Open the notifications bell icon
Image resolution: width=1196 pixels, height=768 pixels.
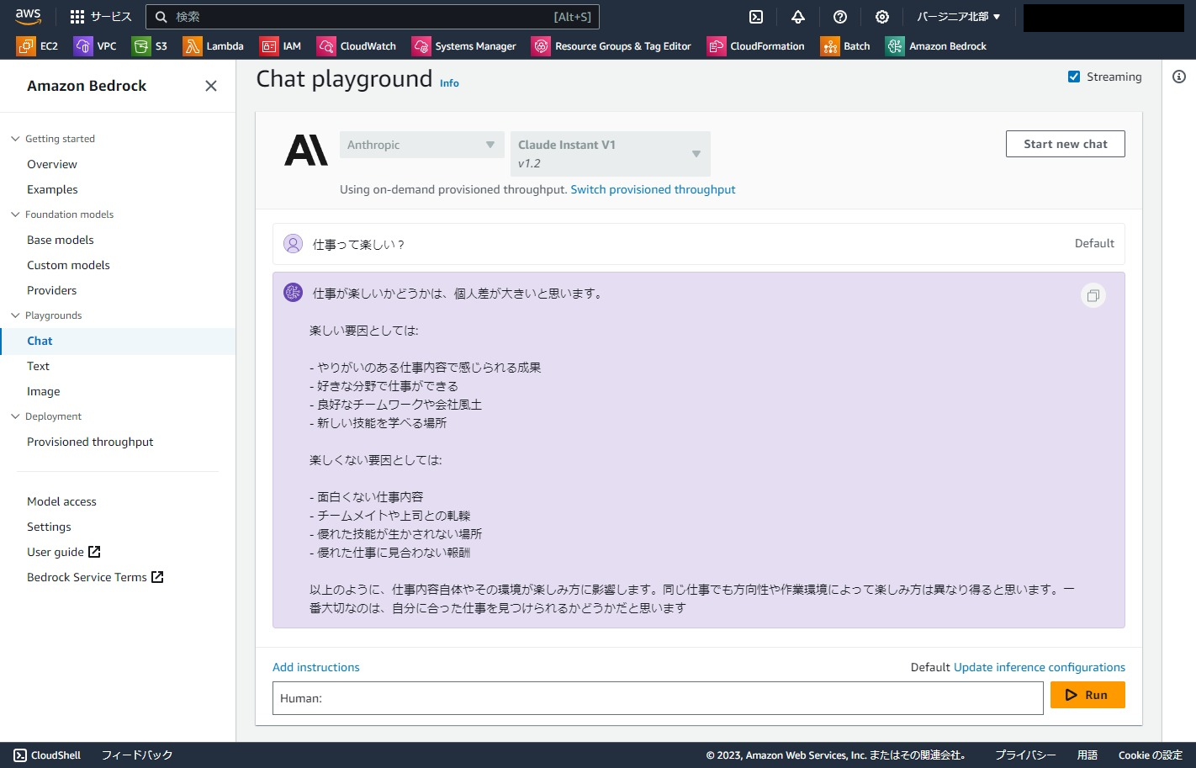coord(798,17)
